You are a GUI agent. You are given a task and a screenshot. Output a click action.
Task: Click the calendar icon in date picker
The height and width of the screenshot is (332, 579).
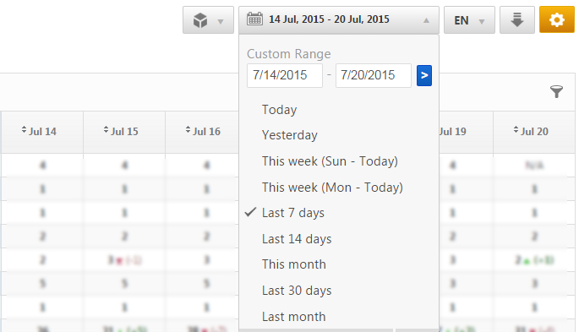click(254, 19)
